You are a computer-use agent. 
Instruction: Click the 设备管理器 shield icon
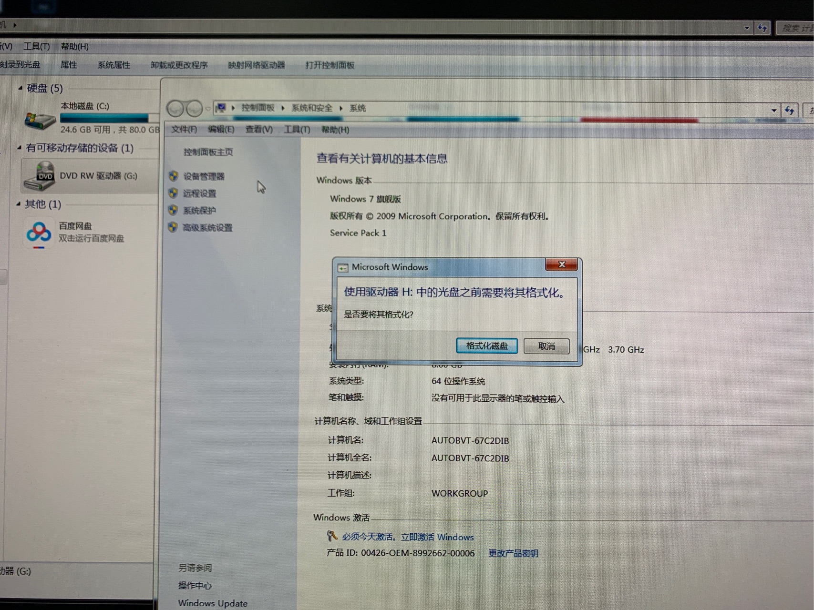tap(174, 176)
